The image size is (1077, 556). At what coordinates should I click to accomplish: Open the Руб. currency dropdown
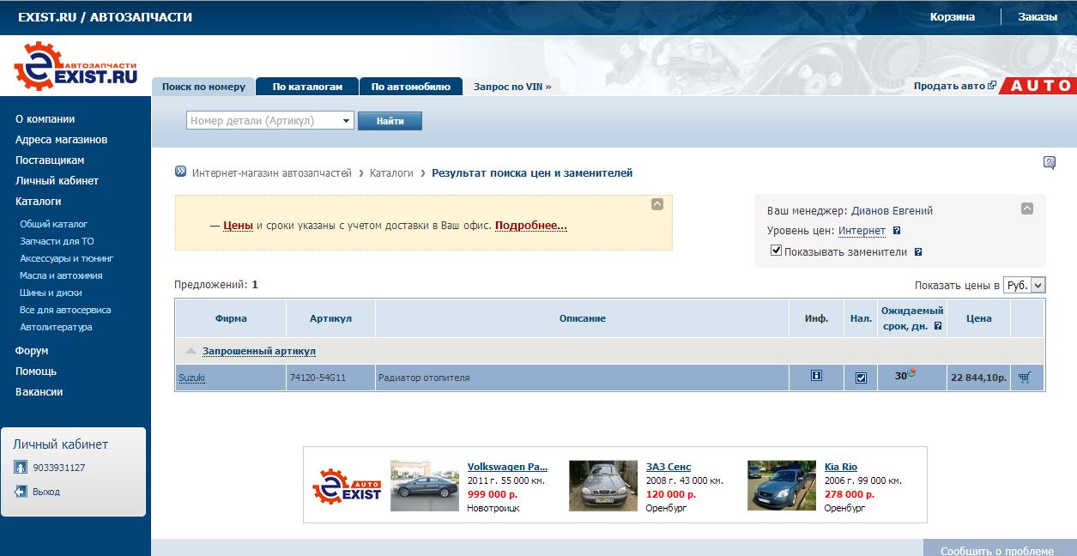[1038, 286]
